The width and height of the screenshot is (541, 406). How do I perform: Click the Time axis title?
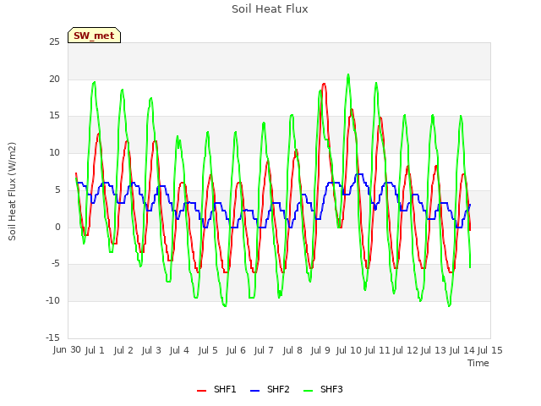click(x=478, y=363)
